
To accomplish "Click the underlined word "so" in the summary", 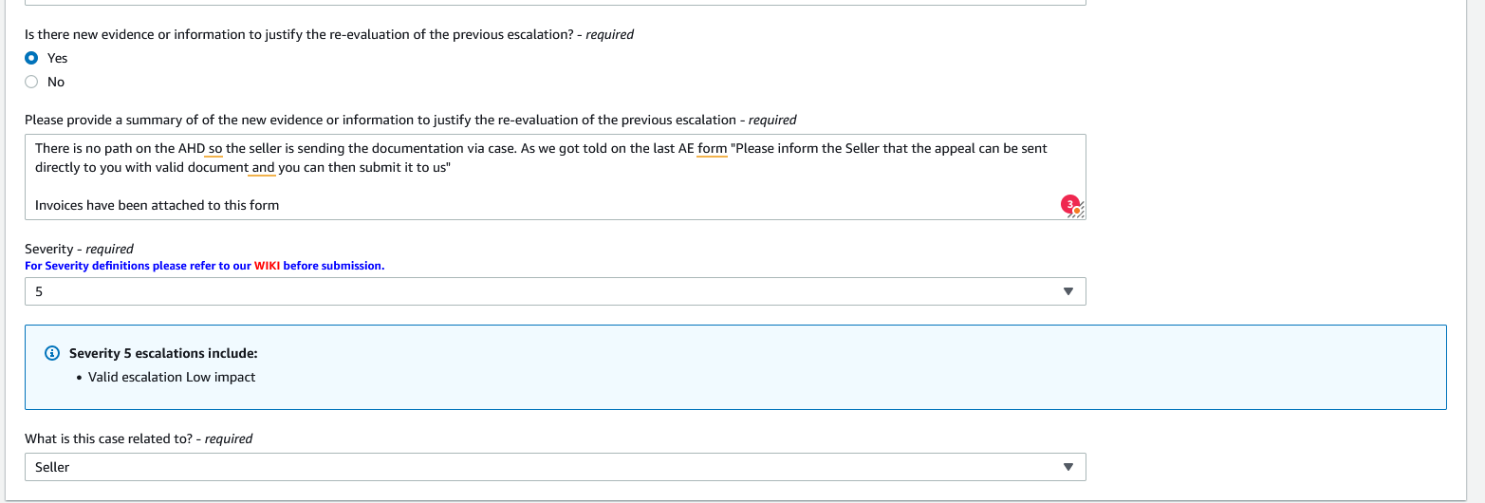I will [x=215, y=149].
